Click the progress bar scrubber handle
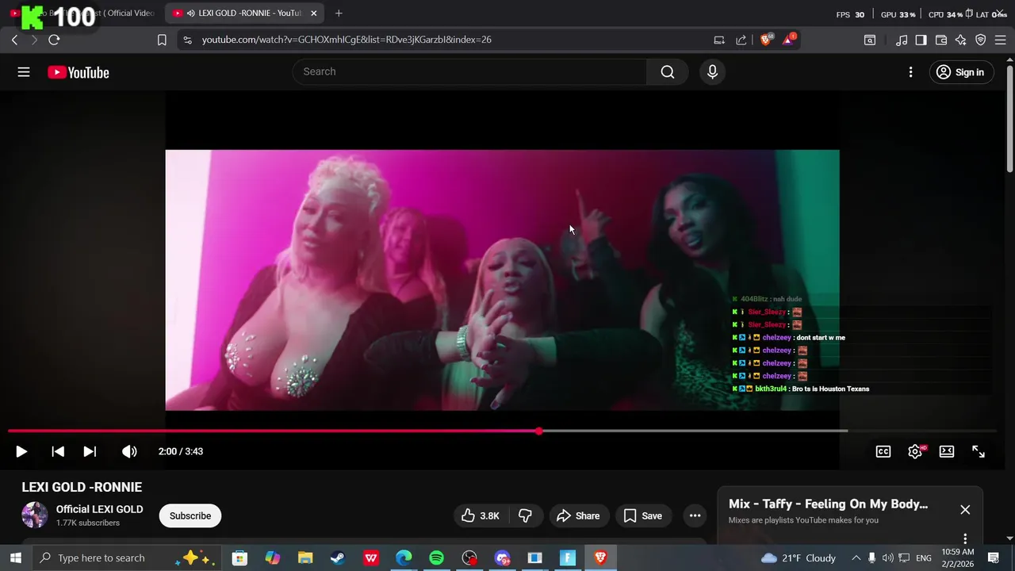1015x571 pixels. pos(539,431)
